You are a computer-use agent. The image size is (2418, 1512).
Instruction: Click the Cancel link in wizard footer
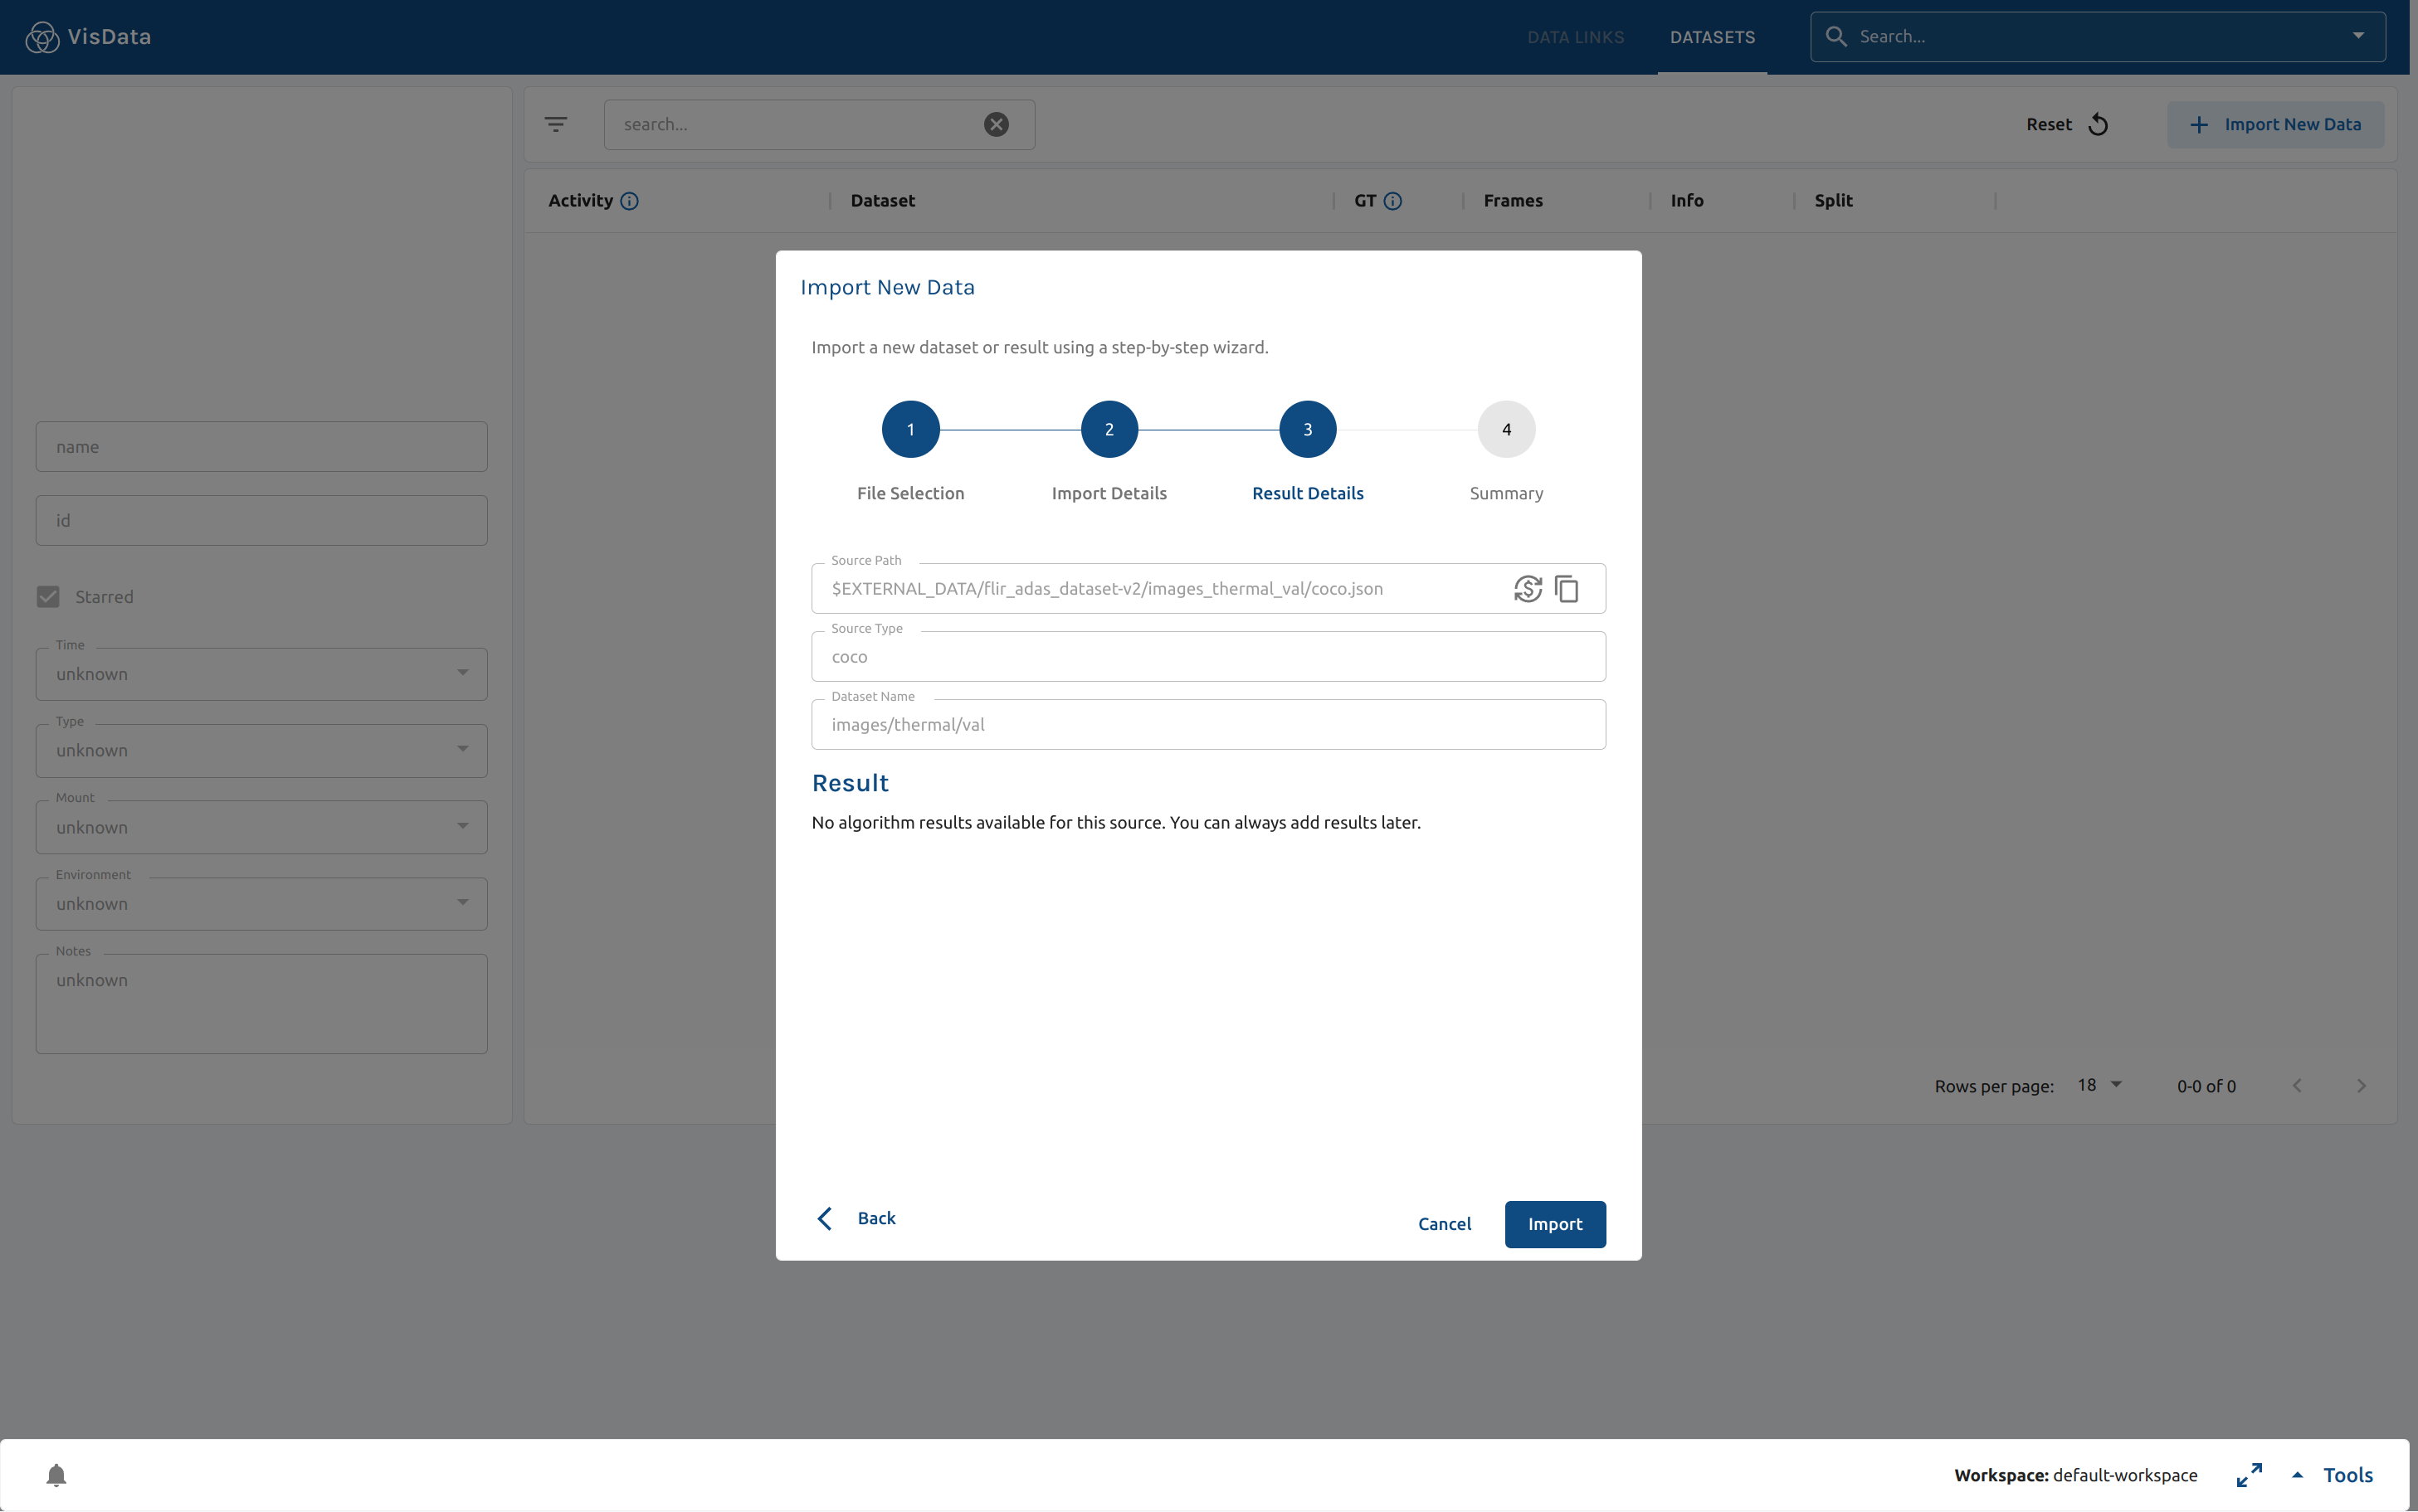[1444, 1223]
